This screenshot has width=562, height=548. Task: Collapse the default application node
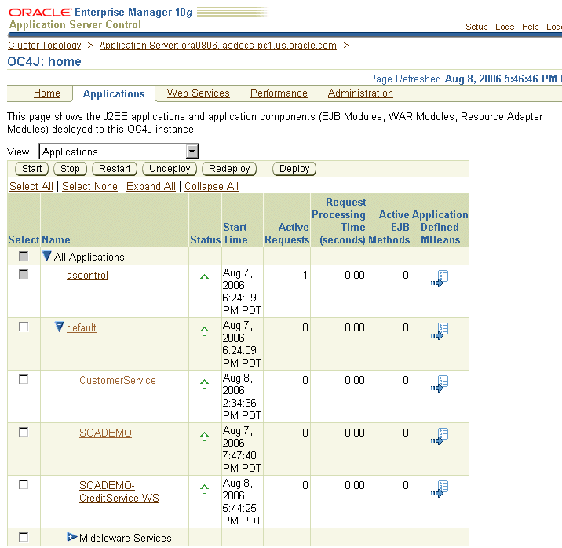[x=59, y=327]
